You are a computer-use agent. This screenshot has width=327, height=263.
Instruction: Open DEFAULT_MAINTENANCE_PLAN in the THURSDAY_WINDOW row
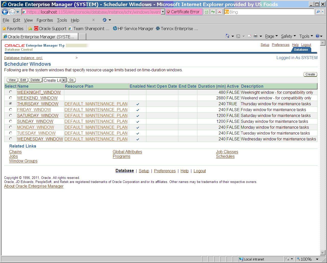[96, 104]
